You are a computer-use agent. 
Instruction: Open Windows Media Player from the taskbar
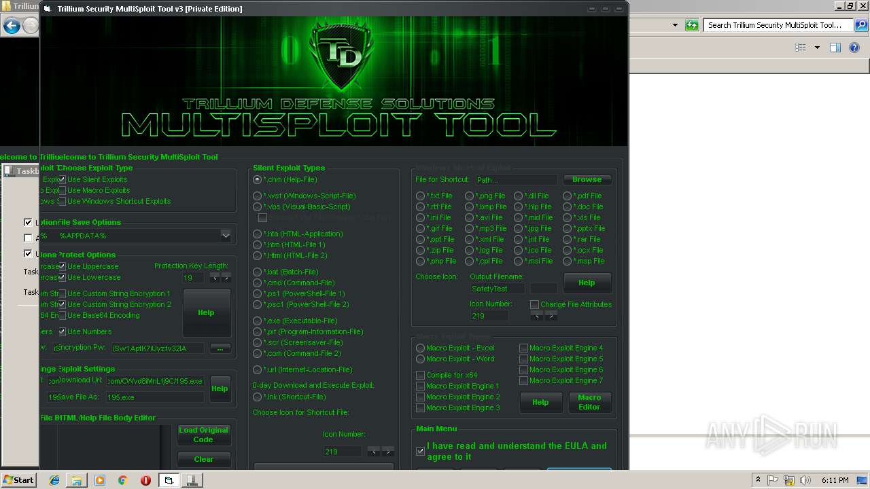coord(100,480)
